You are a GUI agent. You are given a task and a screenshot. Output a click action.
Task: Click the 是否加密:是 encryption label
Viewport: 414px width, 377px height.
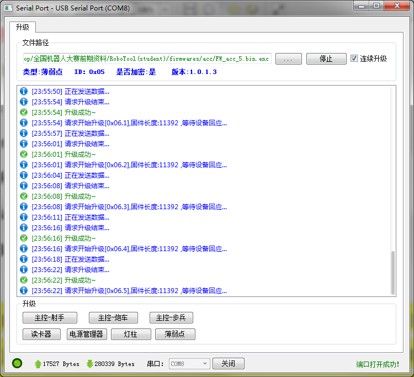pos(136,72)
